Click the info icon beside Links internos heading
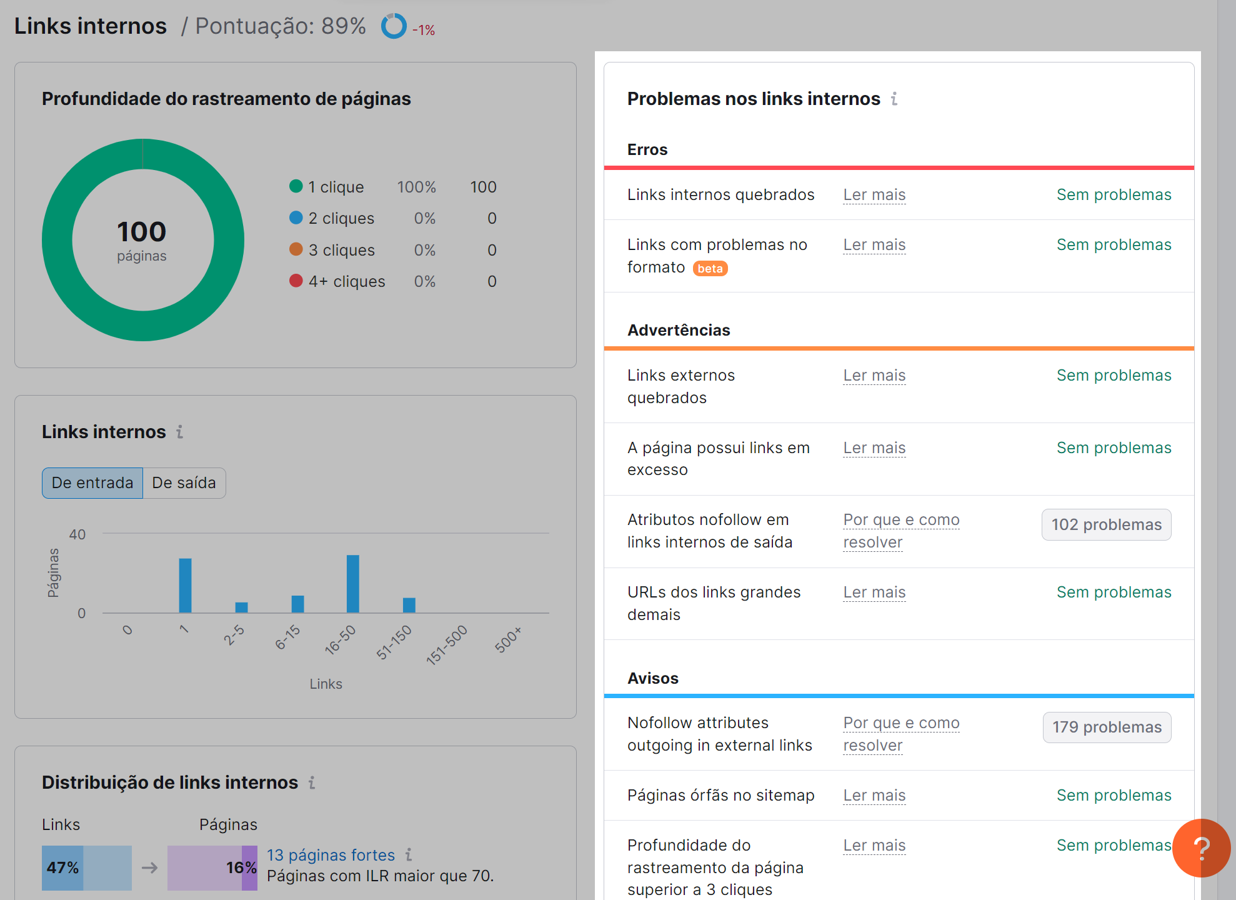Screen dimensions: 1236x900 pyautogui.click(x=180, y=432)
